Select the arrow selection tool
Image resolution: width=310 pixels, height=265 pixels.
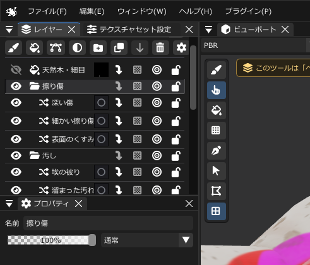point(217,171)
